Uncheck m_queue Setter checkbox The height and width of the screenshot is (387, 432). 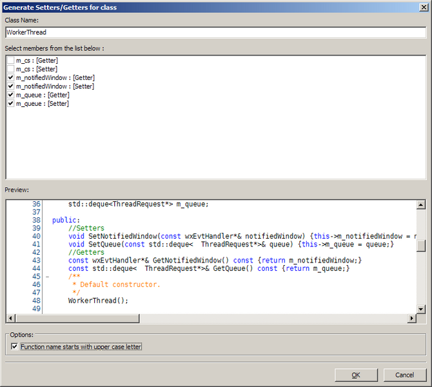[x=10, y=103]
